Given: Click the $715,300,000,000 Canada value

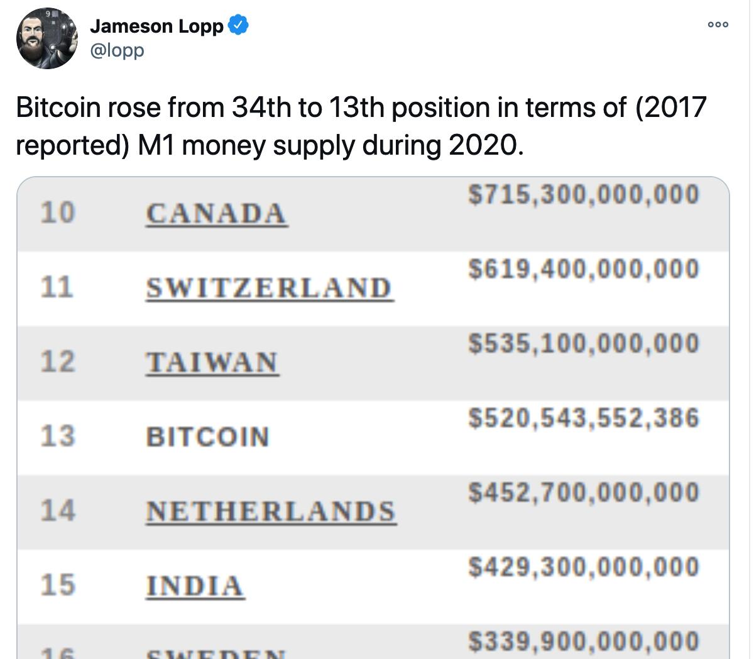Looking at the screenshot, I should [583, 193].
